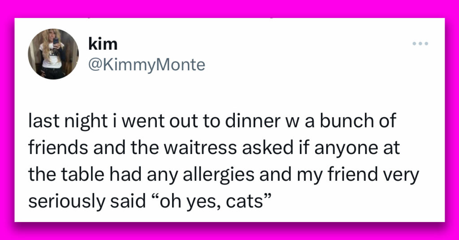Open the profile via the "kim" display name
The width and height of the screenshot is (459, 240).
[103, 44]
